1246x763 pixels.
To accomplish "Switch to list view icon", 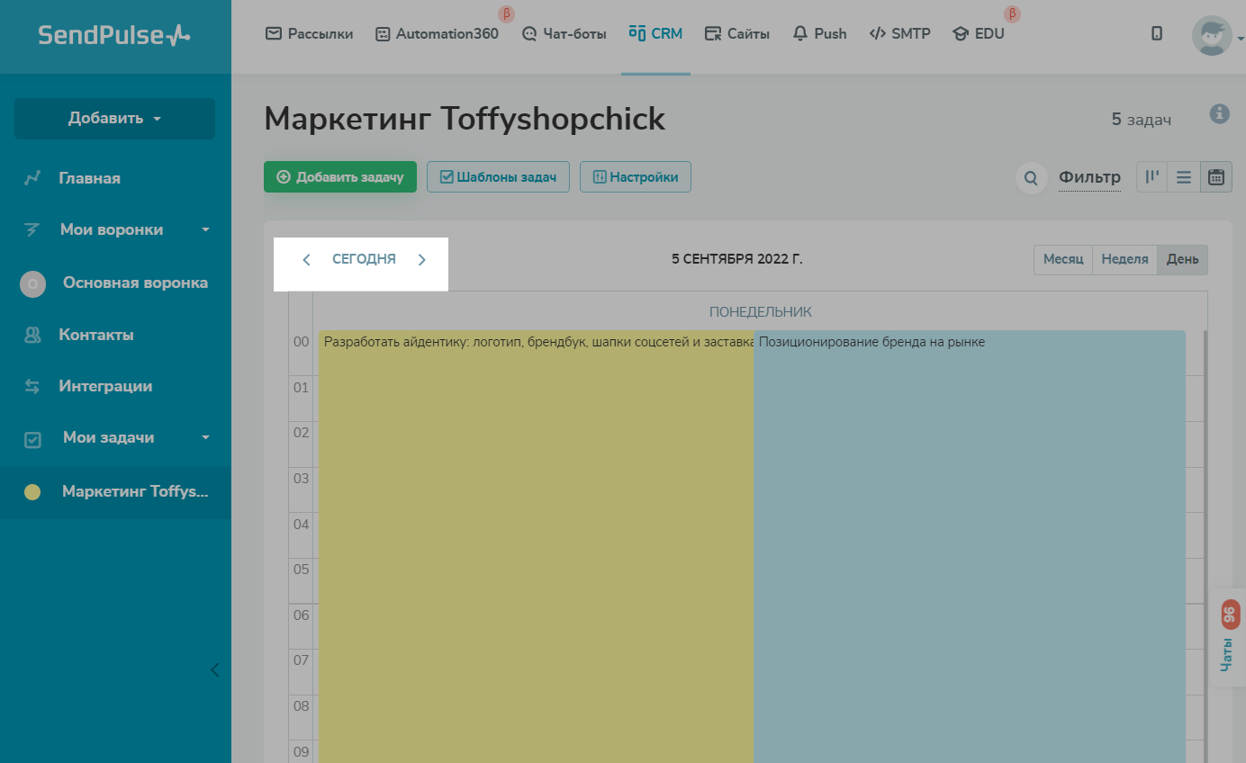I will (1184, 177).
